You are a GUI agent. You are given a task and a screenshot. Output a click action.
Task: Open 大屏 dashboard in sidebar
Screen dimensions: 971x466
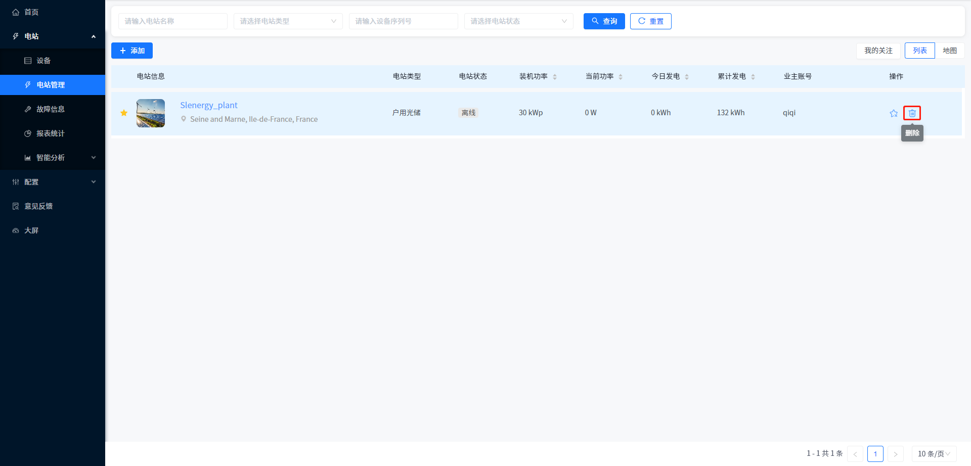(31, 230)
